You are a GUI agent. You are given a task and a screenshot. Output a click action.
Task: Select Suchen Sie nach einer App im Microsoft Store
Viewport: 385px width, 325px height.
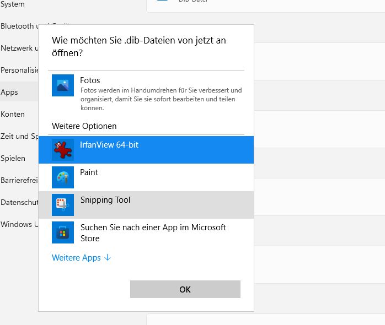[x=146, y=232]
